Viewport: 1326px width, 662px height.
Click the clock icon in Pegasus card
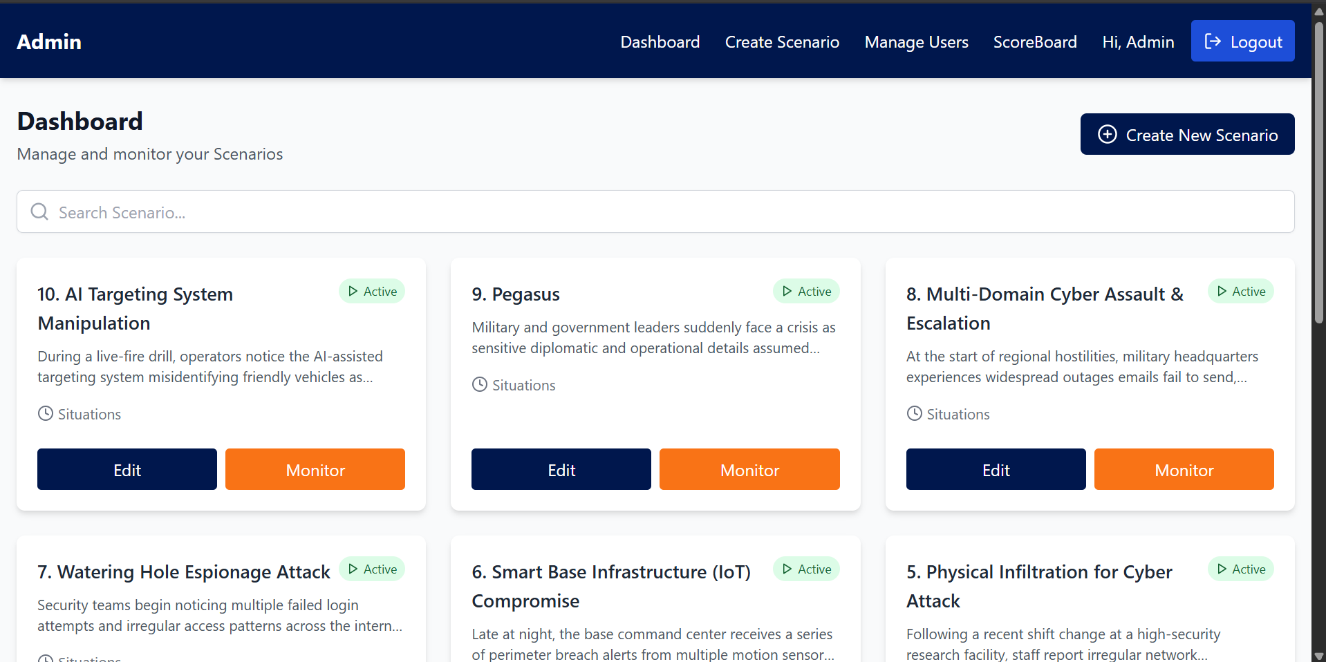click(480, 384)
